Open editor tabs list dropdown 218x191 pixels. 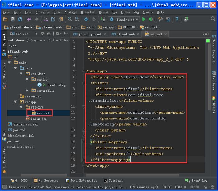206,34
